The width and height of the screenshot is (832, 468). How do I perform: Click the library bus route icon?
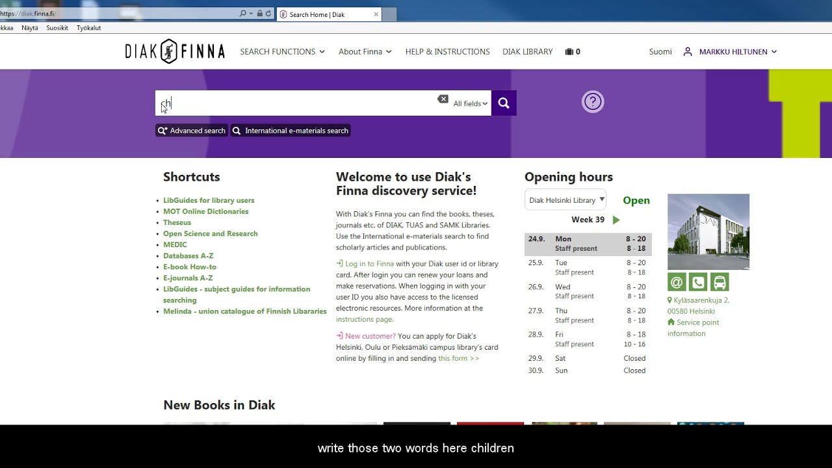720,282
